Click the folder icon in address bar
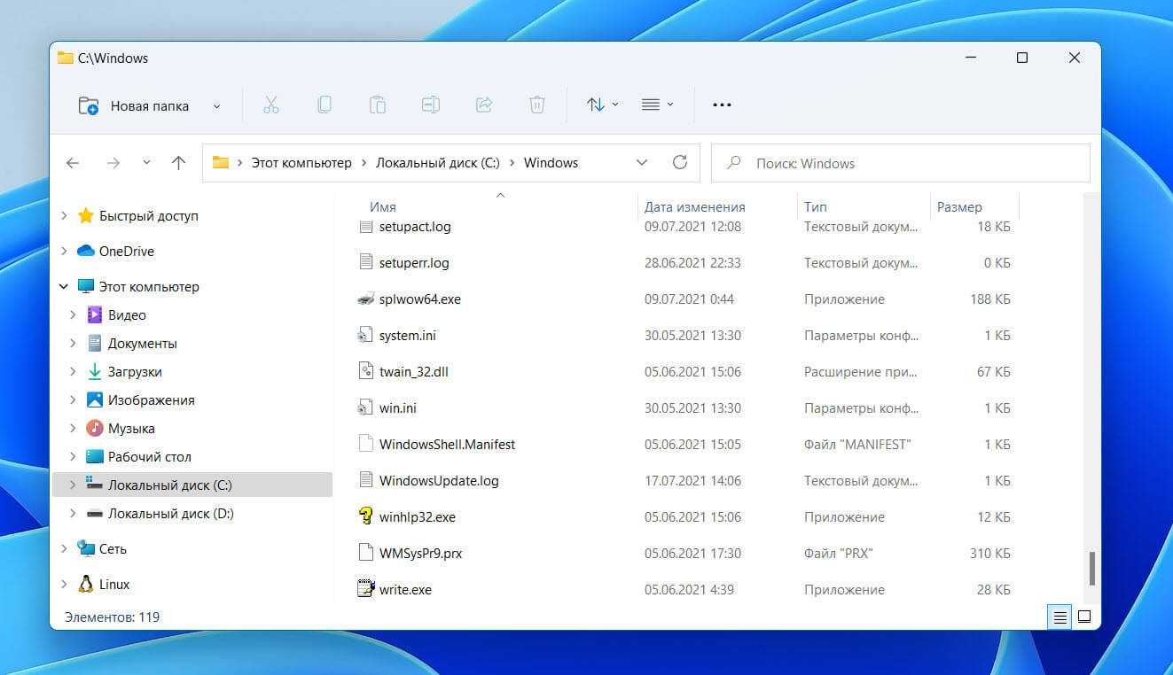1173x675 pixels. (x=221, y=162)
